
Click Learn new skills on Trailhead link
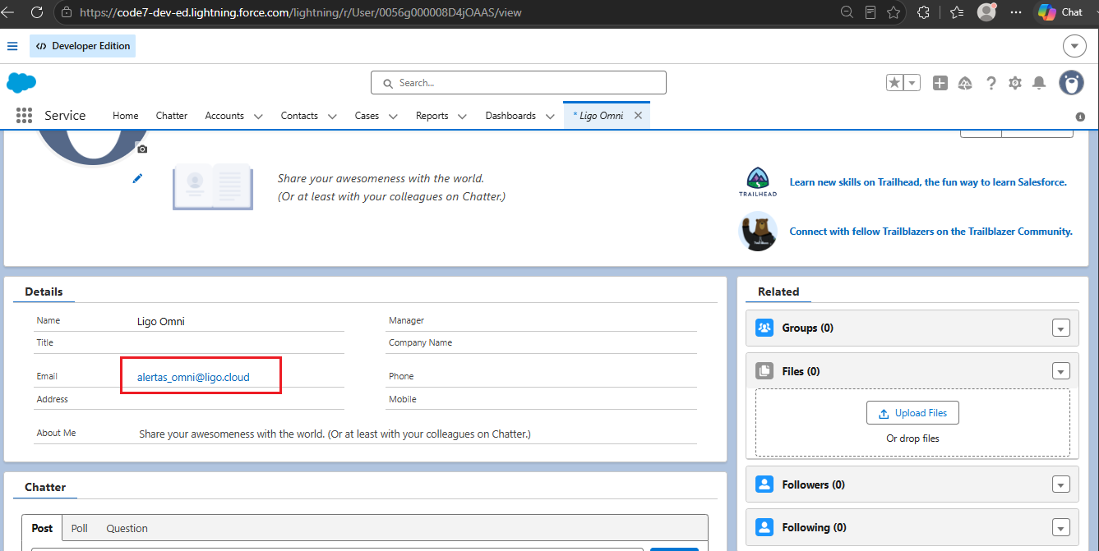[928, 182]
